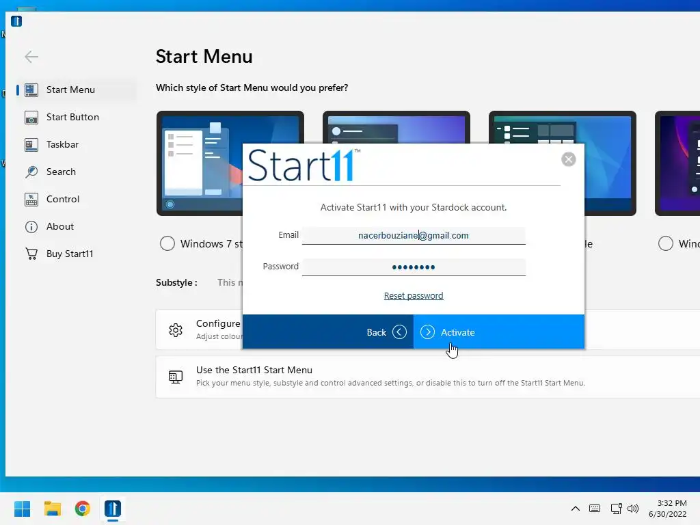Click the Activate button
The height and width of the screenshot is (525, 700).
pos(498,332)
